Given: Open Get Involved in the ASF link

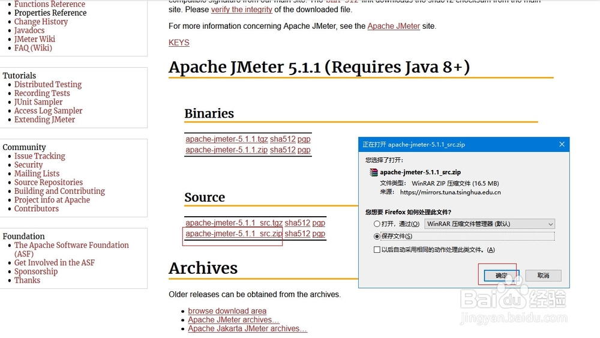Looking at the screenshot, I should point(55,262).
